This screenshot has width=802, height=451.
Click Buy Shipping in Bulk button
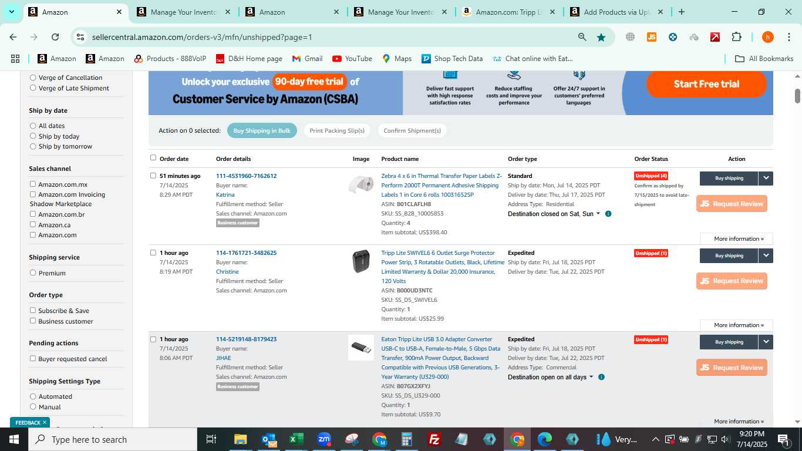[x=262, y=130]
